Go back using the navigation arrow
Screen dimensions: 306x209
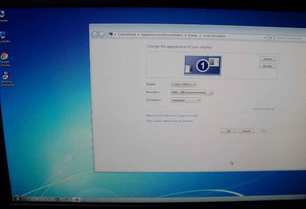click(x=95, y=34)
